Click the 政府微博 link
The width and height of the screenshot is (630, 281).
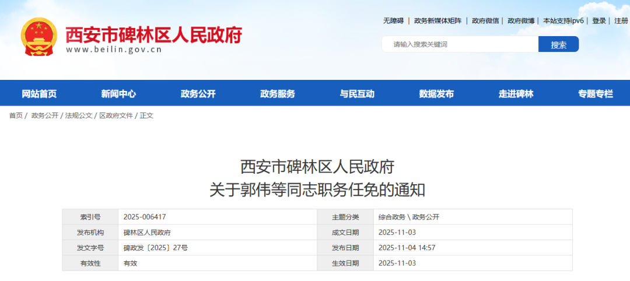[x=521, y=20]
